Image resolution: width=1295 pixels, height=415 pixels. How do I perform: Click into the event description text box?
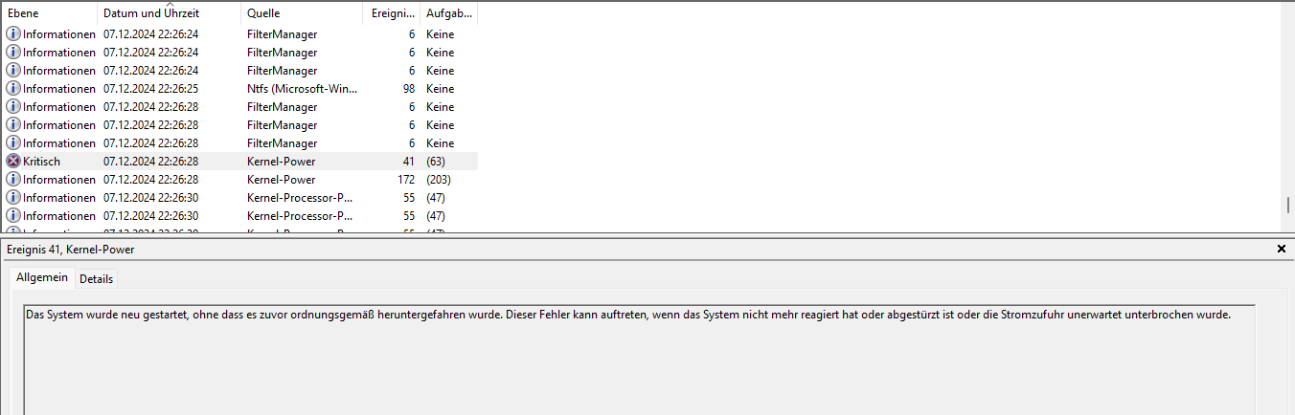639,360
